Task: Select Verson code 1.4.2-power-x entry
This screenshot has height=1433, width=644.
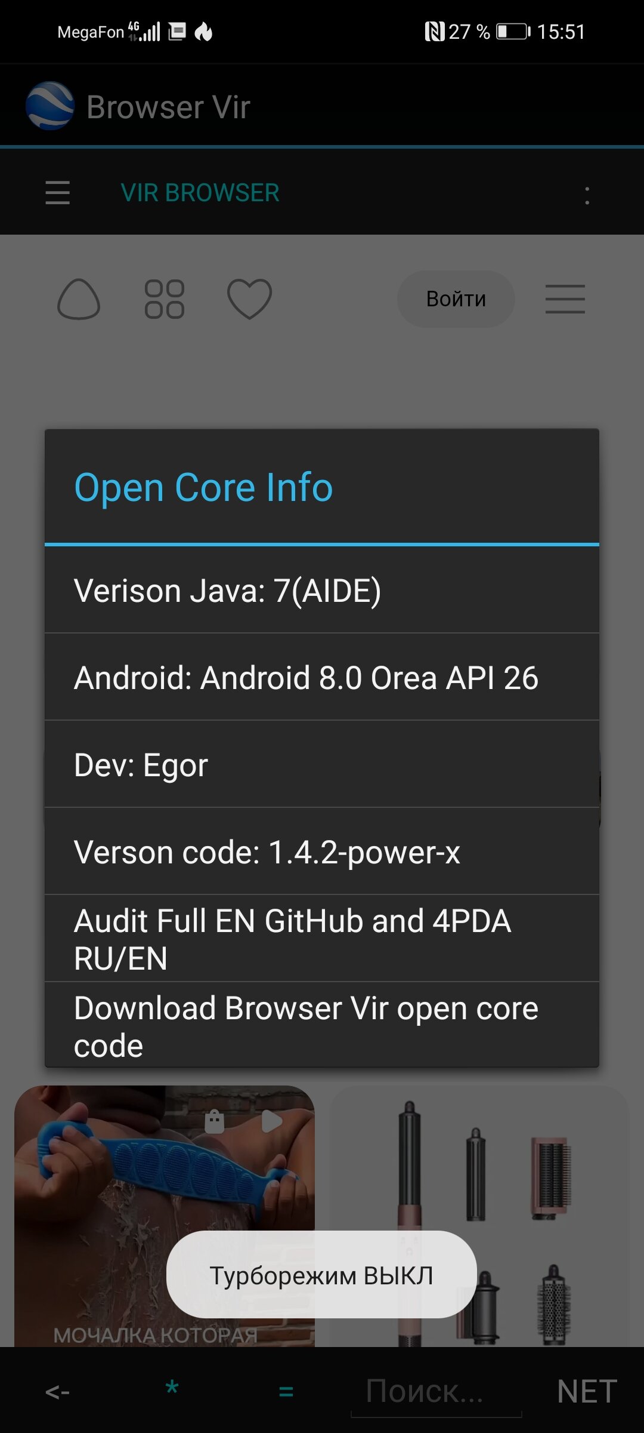Action: pos(322,851)
